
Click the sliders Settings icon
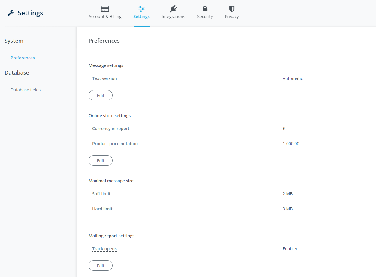[x=142, y=9]
